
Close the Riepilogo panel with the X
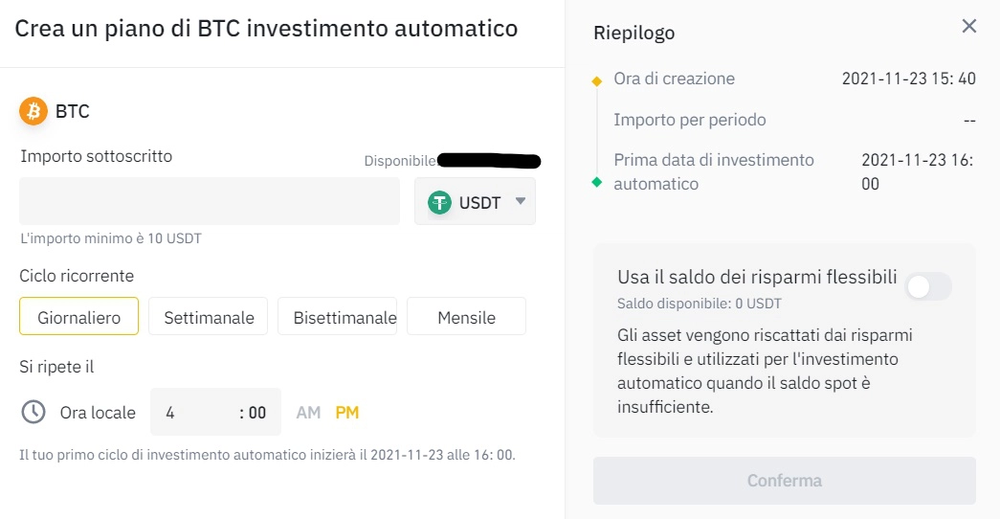point(969,26)
